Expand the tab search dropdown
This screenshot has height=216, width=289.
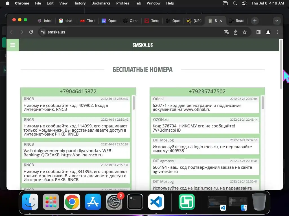pos(277,21)
